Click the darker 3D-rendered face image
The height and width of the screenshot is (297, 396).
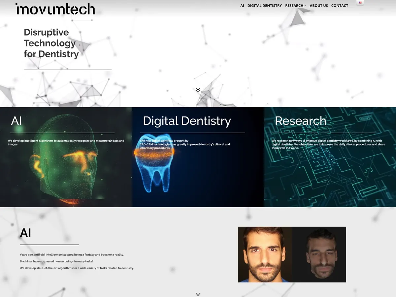point(319,254)
